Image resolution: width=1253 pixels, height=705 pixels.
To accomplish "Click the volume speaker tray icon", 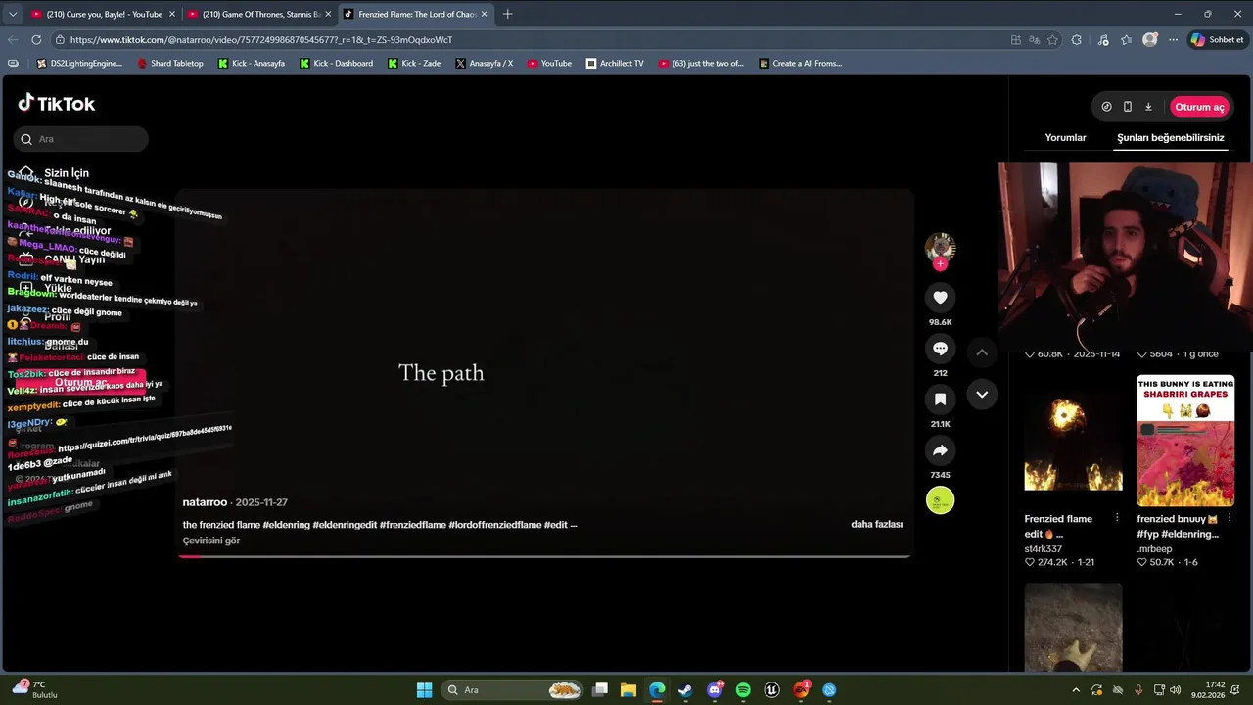I will click(1176, 690).
